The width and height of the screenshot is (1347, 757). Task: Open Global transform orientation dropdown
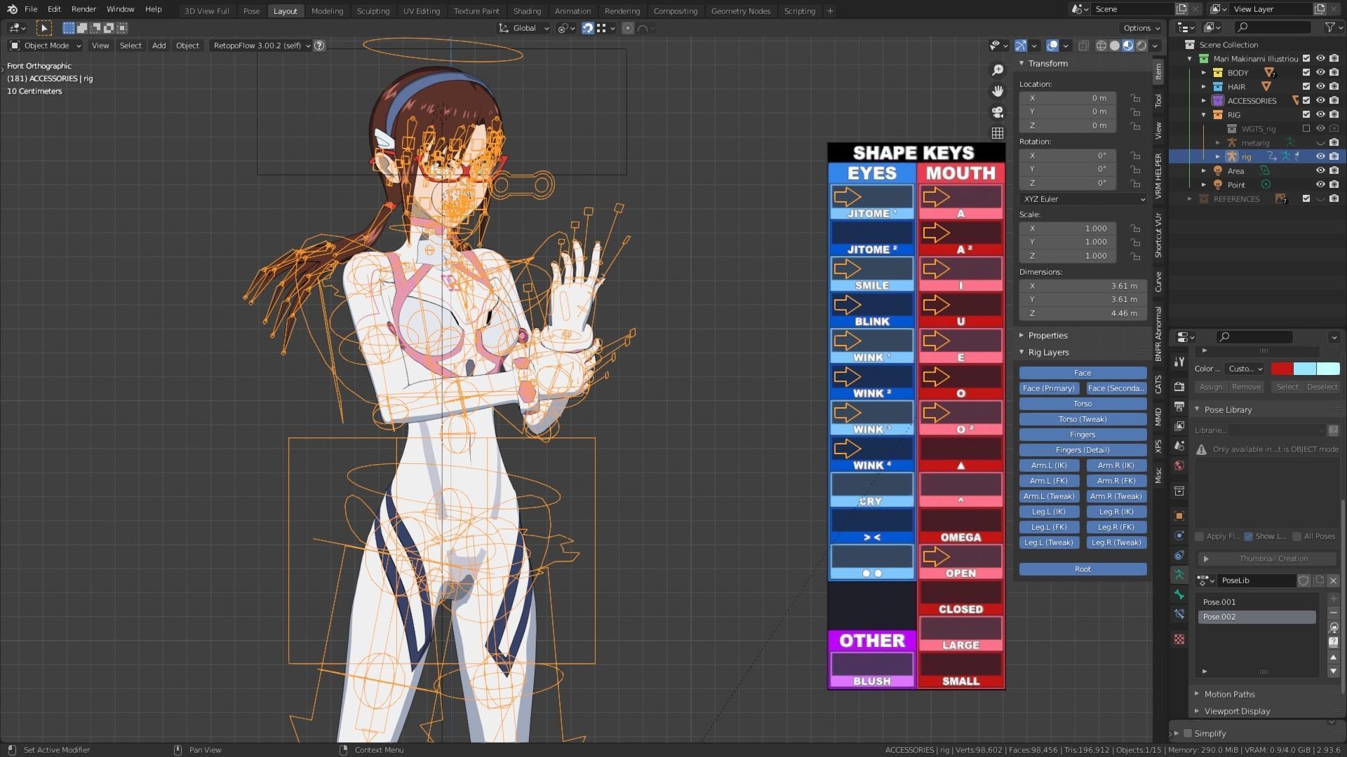coord(523,28)
